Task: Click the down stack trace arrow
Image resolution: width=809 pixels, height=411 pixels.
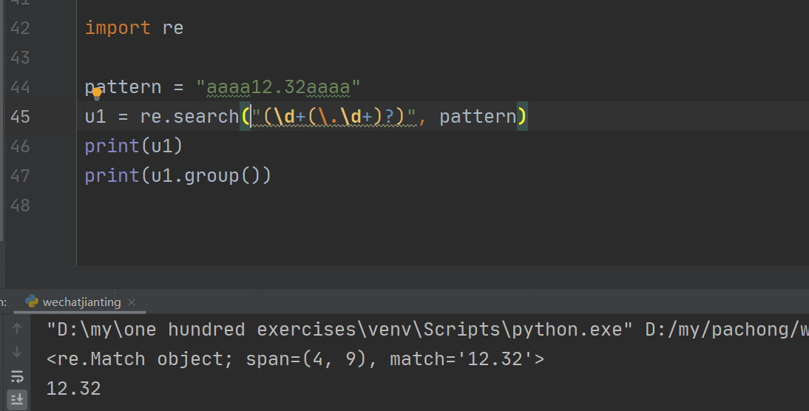Action: click(17, 352)
